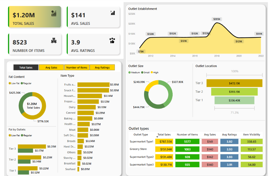Viewport: 269px width, 176px height.
Task: Select the Fruits item type bar
Action: (x=93, y=85)
